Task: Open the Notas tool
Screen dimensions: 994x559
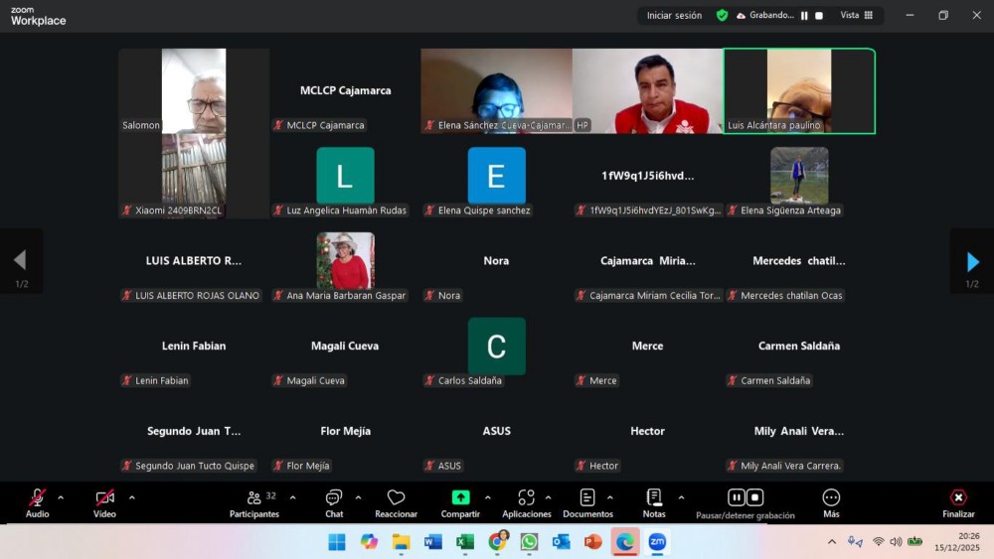Action: tap(654, 498)
